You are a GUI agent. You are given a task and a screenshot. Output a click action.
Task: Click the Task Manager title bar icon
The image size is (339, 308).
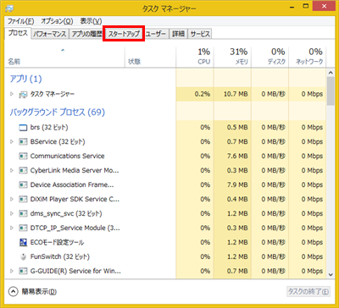tap(9, 8)
